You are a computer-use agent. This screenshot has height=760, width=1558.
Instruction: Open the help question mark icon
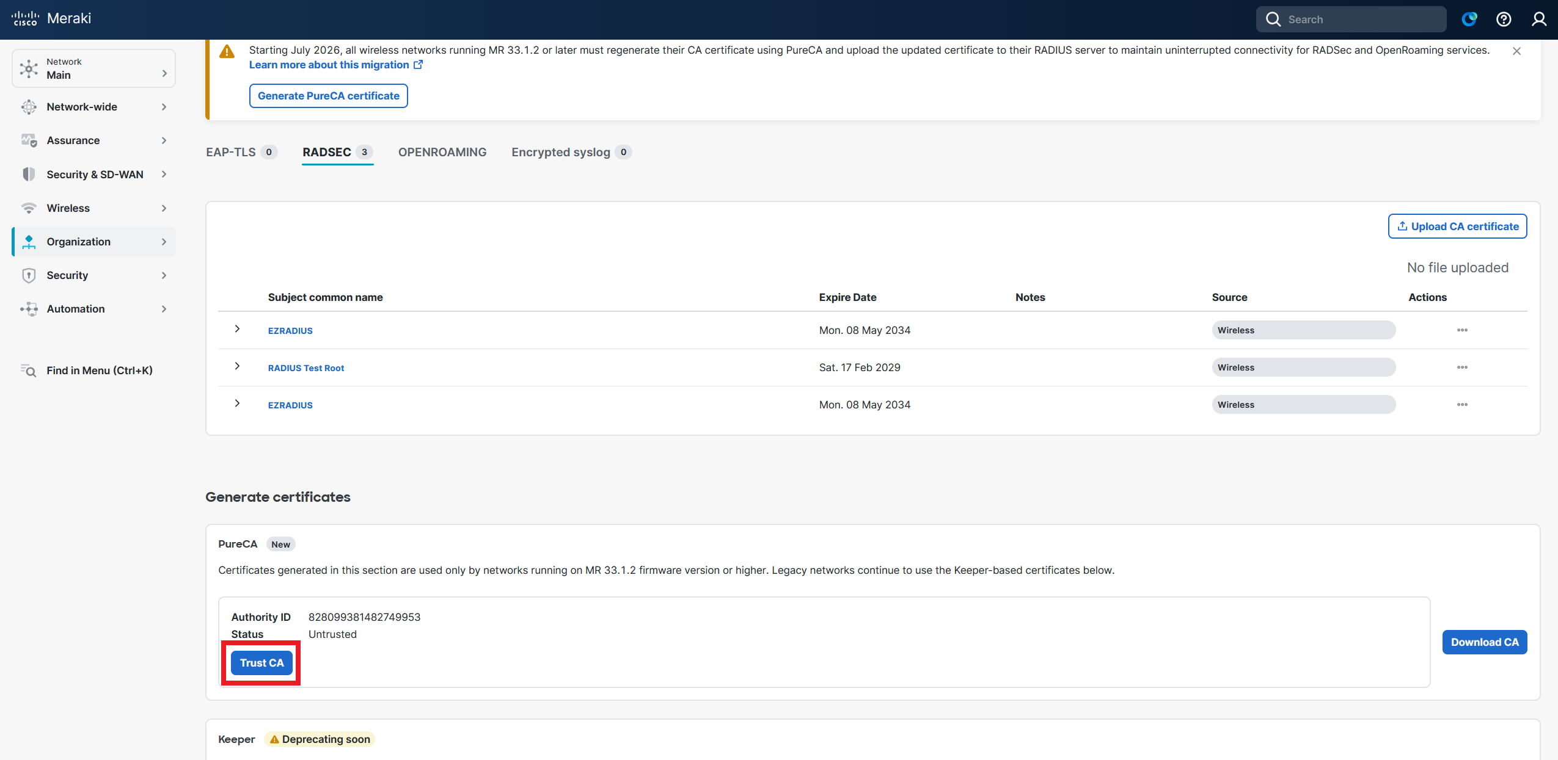pos(1504,20)
